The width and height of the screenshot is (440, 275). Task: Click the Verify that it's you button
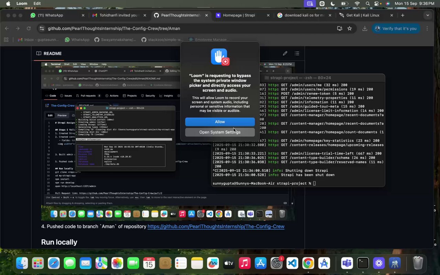coord(396,29)
